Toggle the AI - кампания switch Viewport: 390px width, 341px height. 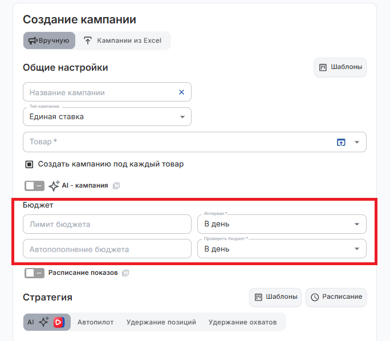click(x=34, y=185)
